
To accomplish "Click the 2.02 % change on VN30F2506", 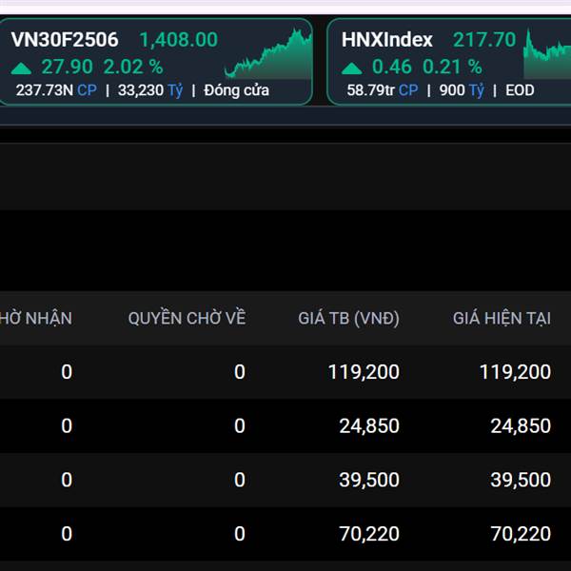I will (132, 68).
